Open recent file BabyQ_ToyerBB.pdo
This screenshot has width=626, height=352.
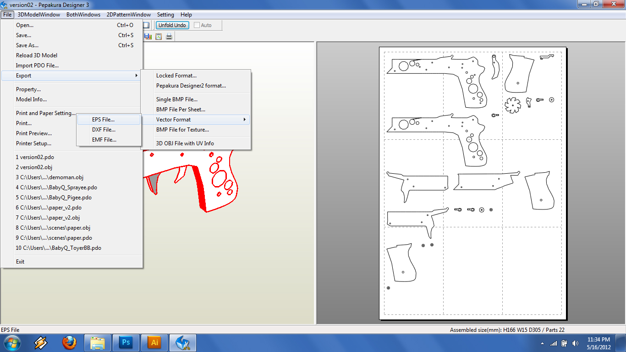pos(71,248)
